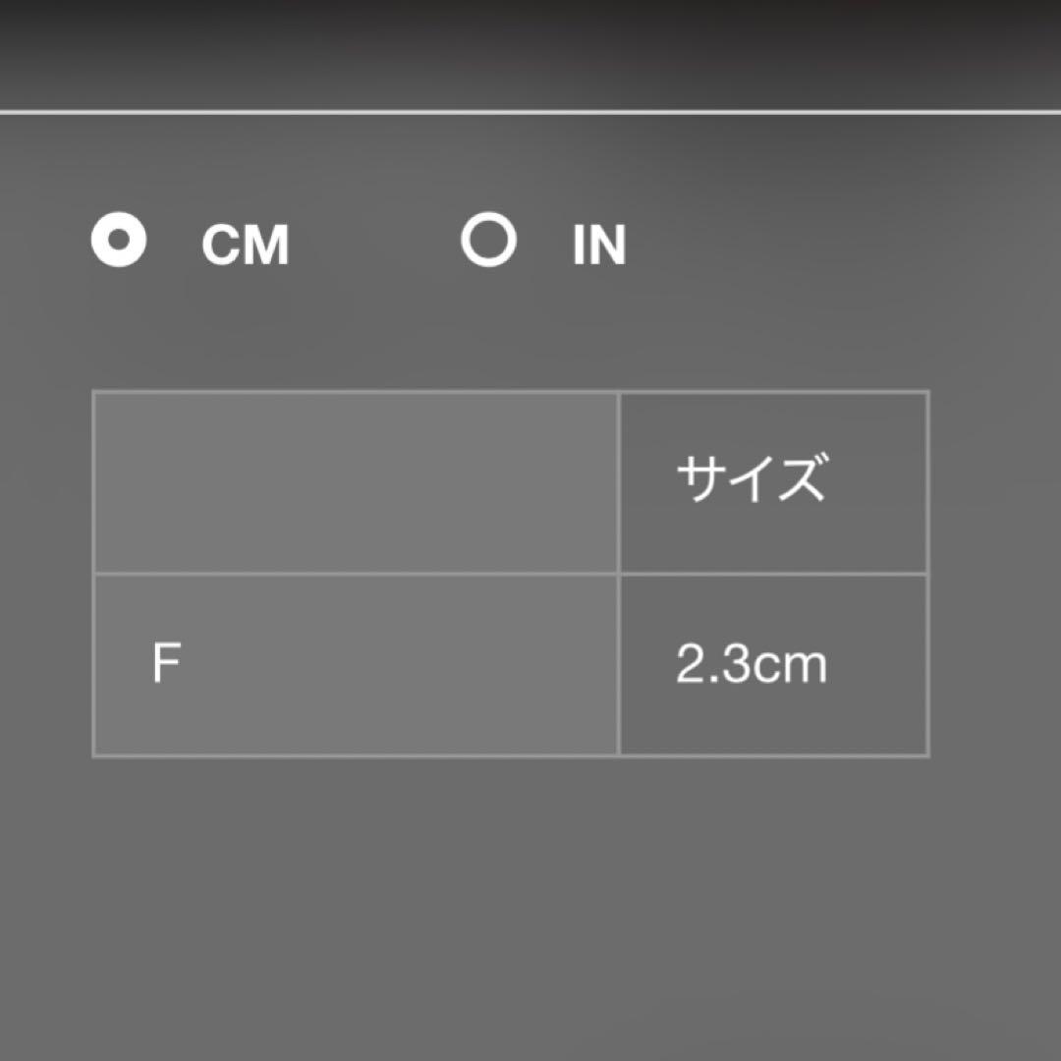Screen dimensions: 1061x1061
Task: Click the white horizontal line under the header
Action: 530,112
